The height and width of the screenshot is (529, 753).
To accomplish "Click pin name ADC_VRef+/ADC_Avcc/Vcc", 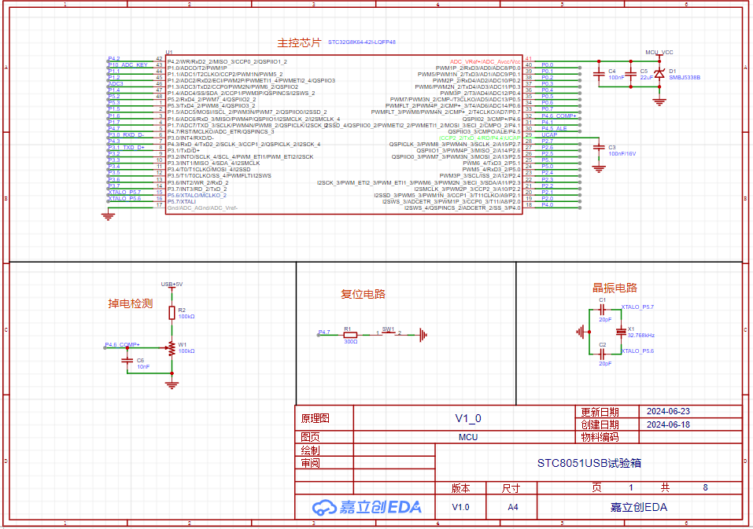I will click(485, 62).
